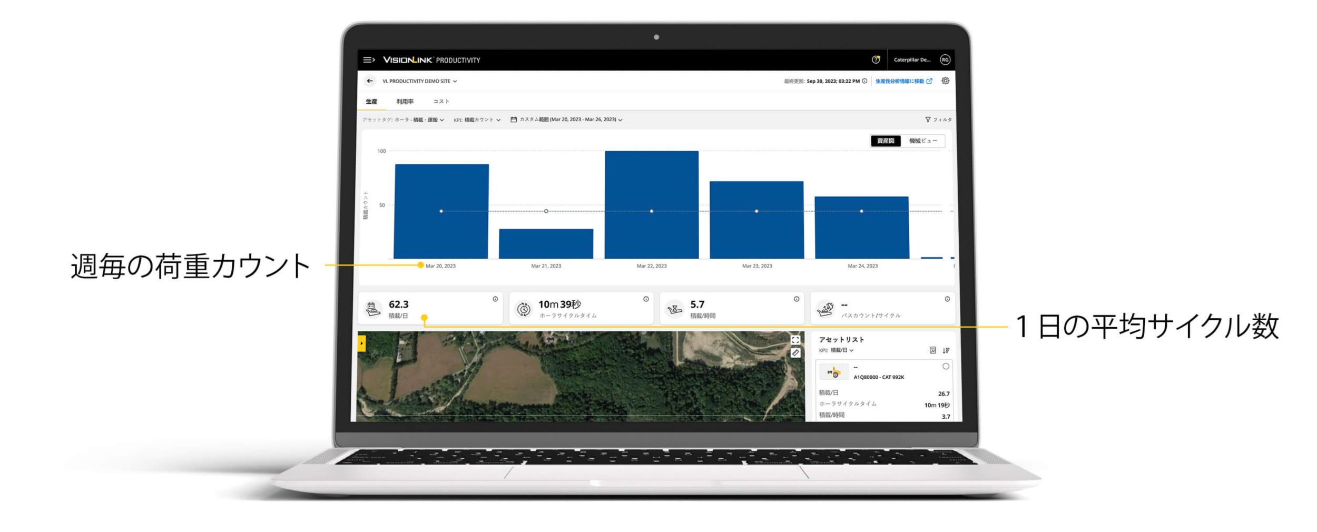Open the settings gear icon
This screenshot has width=1317, height=532.
pyautogui.click(x=945, y=81)
